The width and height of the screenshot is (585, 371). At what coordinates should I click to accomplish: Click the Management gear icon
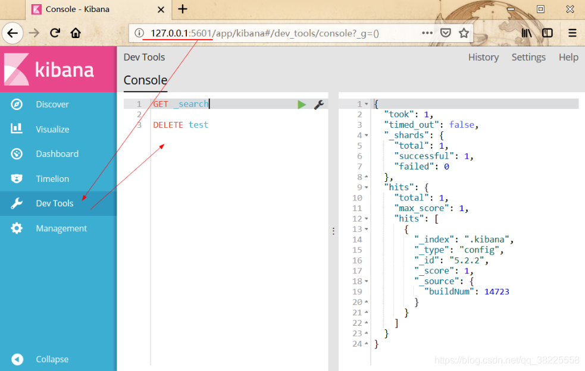point(17,228)
